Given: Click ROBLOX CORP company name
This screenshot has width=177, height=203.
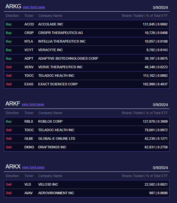Looking at the screenshot, I should click(x=50, y=122).
